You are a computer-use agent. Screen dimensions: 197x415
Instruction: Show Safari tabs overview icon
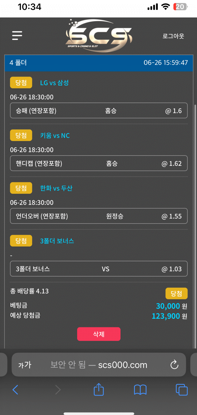pos(182,390)
